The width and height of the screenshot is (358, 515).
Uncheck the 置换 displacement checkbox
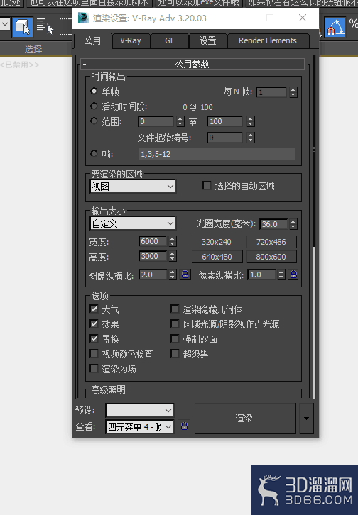[94, 338]
